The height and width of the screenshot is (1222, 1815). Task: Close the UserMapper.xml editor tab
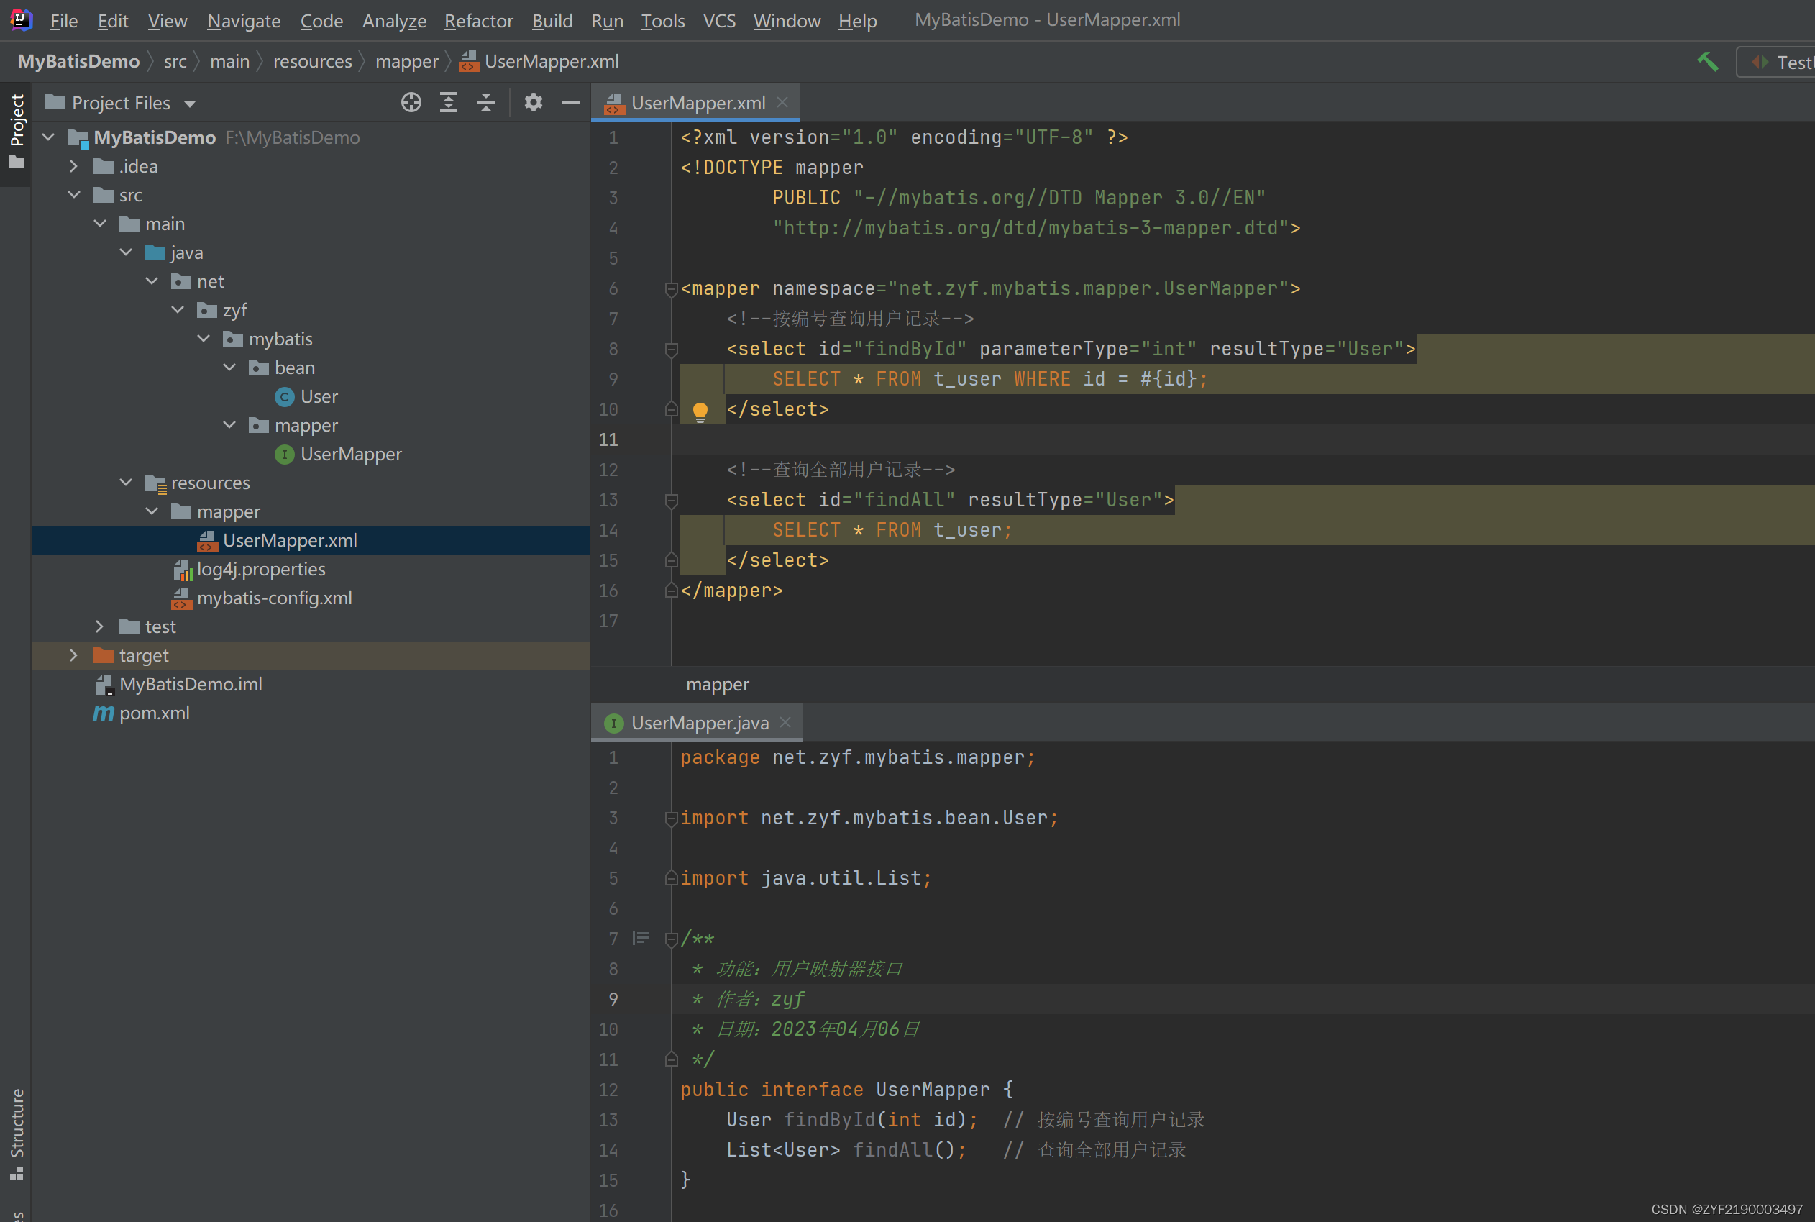pos(783,102)
